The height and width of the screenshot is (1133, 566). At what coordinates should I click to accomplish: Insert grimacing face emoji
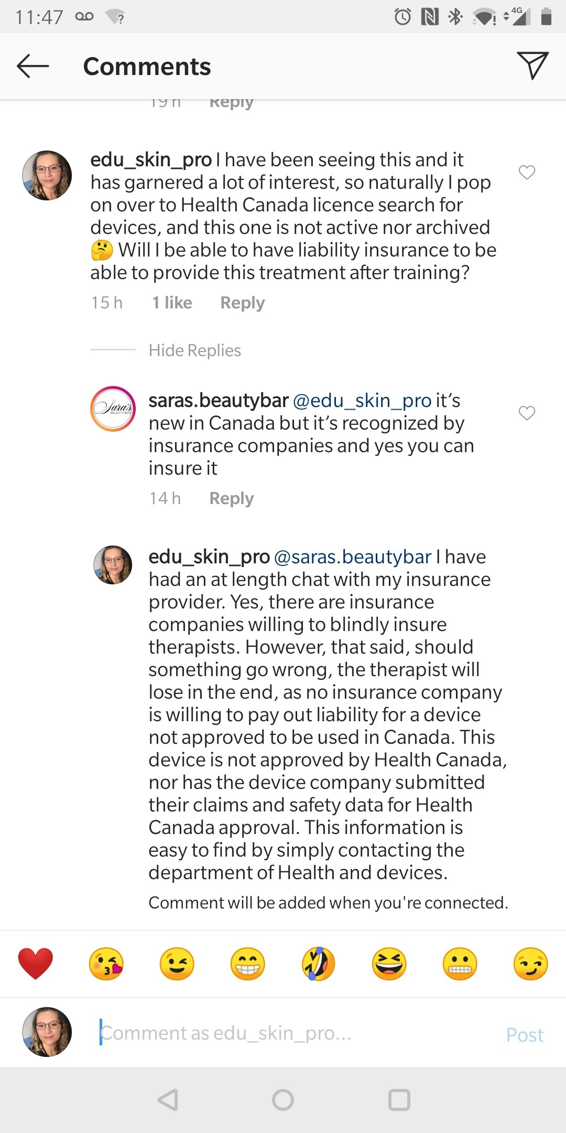click(460, 964)
